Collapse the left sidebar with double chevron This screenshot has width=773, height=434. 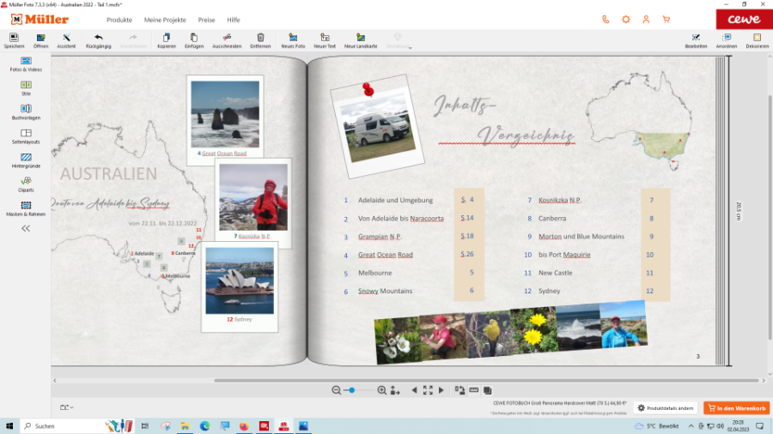pyautogui.click(x=26, y=228)
